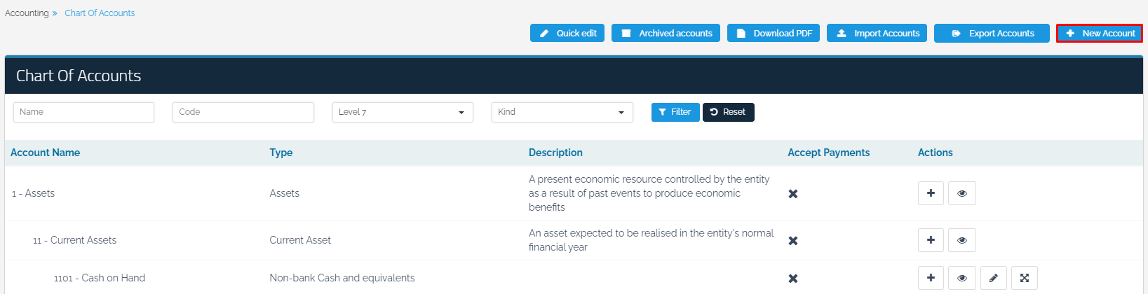Click the expand-arrows icon for Cash on Hand
This screenshot has width=1148, height=294.
(x=1024, y=278)
